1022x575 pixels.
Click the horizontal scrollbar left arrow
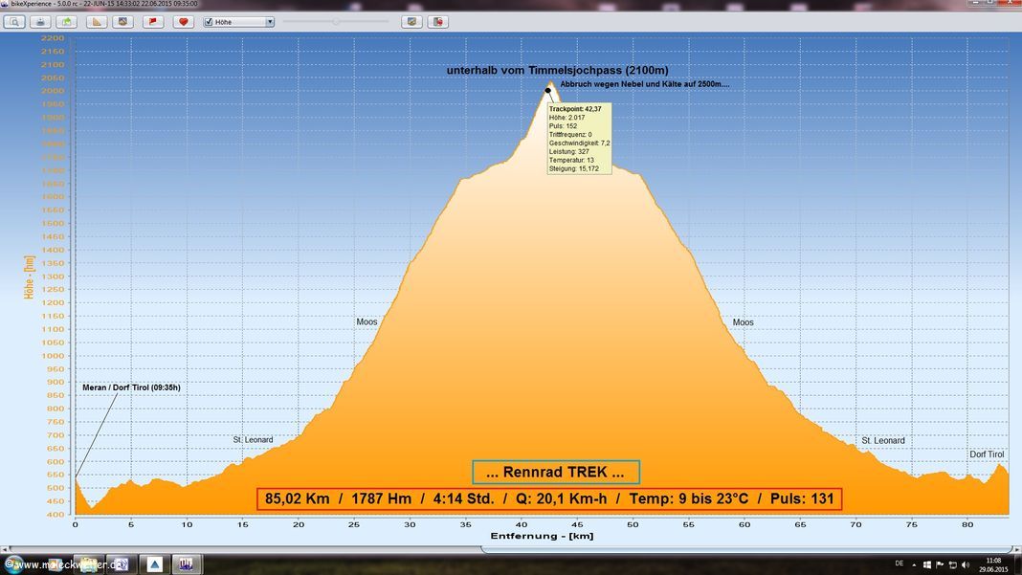tap(4, 549)
